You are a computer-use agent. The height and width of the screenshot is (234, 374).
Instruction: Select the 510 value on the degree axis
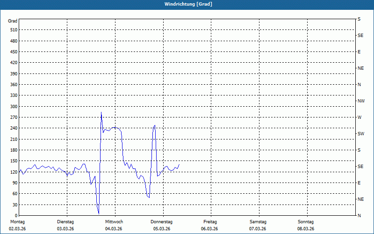[x=14, y=30]
